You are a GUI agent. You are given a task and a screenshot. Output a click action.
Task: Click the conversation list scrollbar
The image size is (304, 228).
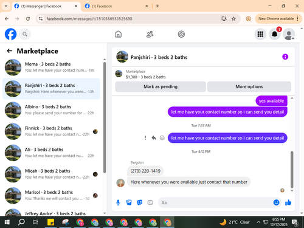(105, 117)
